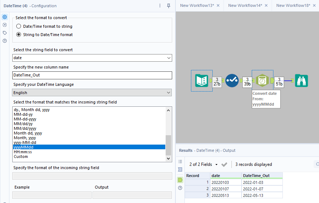Click the new column name field

click(92, 75)
